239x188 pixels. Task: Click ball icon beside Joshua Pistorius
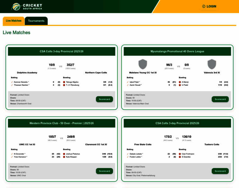pos(64,154)
